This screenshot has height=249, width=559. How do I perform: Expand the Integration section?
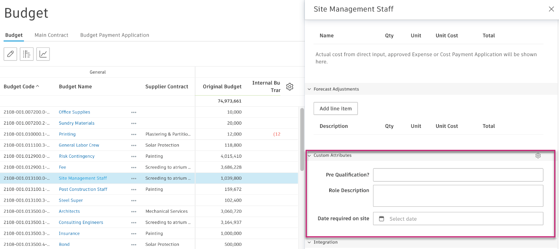(x=309, y=242)
